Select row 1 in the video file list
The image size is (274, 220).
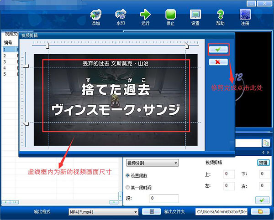pos(11,49)
